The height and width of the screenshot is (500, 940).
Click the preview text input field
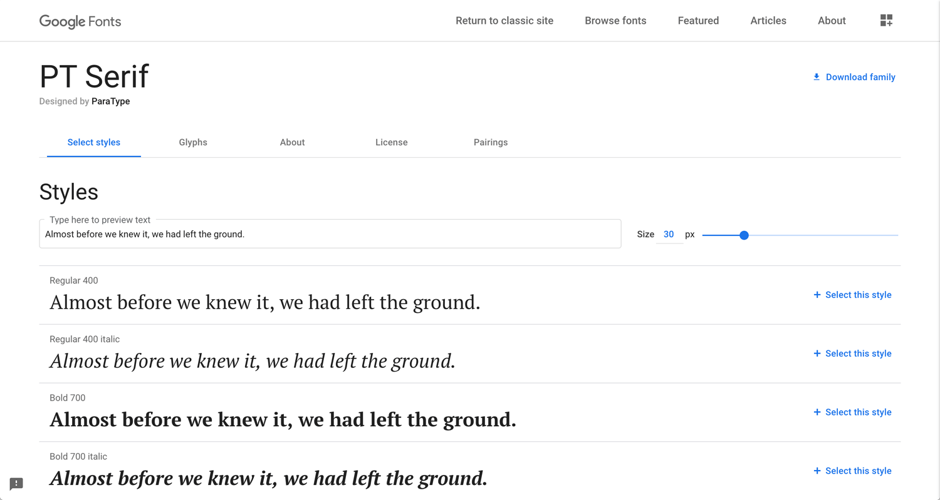point(330,234)
